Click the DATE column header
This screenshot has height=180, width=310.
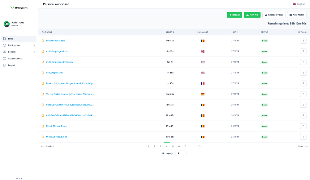235,32
